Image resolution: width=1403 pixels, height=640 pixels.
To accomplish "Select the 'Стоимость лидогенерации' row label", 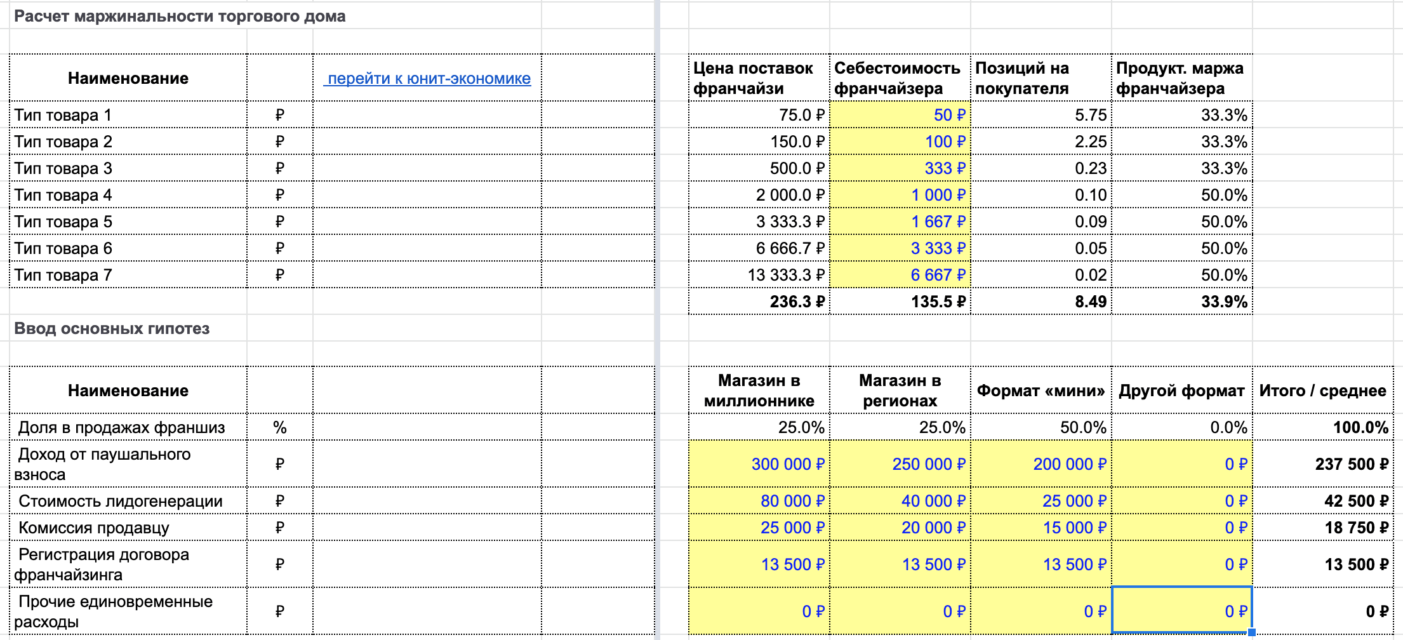I will click(x=121, y=501).
